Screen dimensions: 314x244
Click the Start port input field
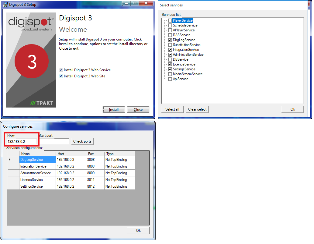[x=54, y=141]
